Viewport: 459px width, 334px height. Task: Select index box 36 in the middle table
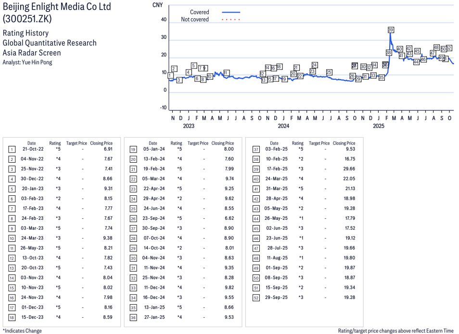[x=133, y=317]
